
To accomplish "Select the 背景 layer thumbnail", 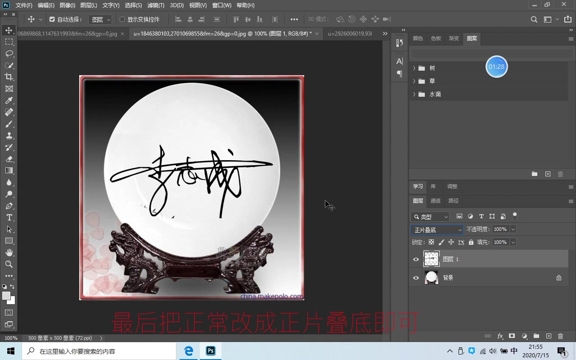I will coord(432,278).
